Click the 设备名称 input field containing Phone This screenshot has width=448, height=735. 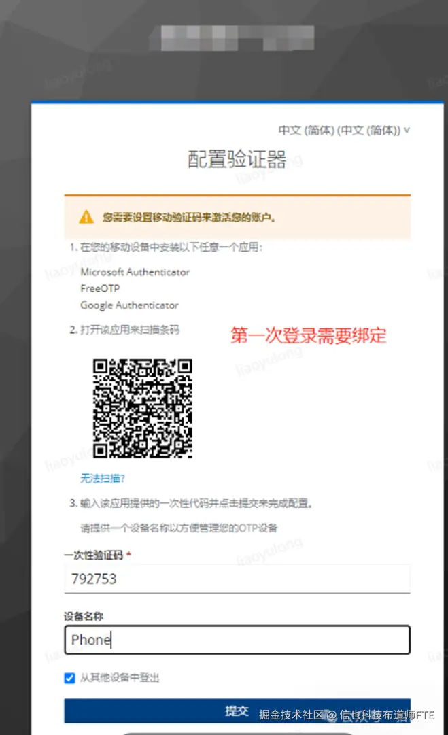point(237,640)
